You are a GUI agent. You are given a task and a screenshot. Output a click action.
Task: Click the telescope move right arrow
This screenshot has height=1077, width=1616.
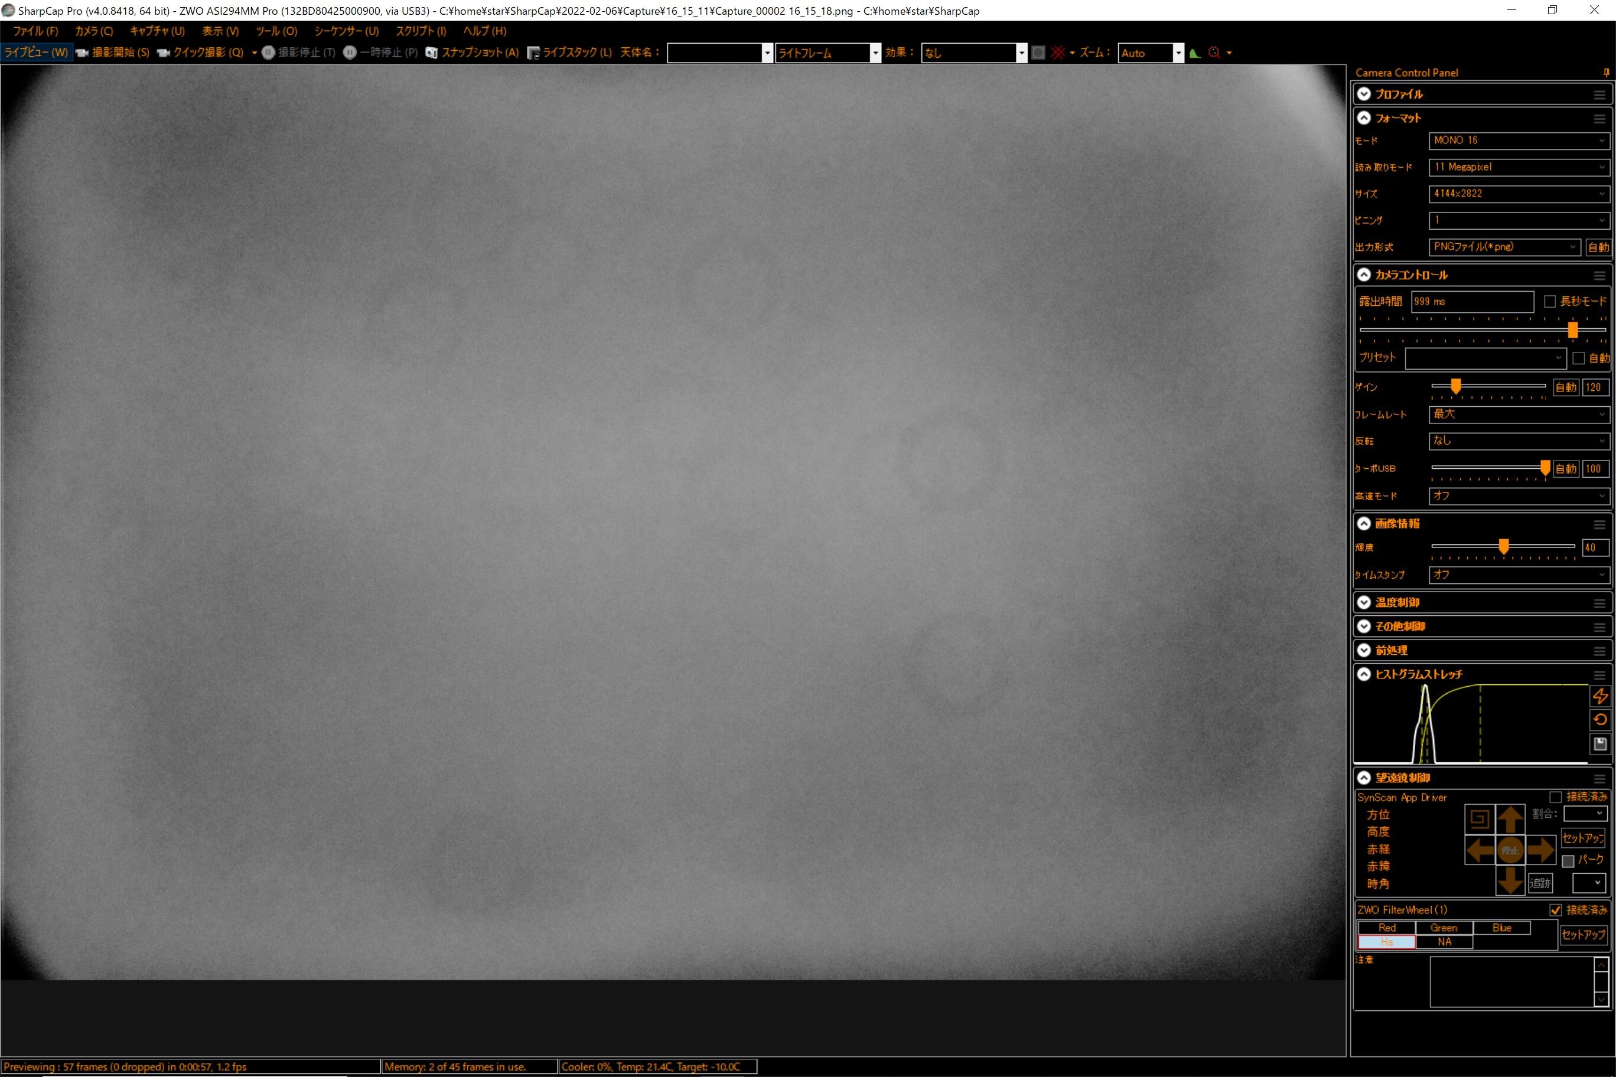point(1540,850)
